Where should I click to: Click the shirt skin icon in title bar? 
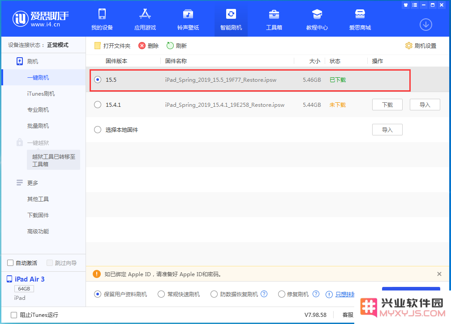click(x=406, y=5)
